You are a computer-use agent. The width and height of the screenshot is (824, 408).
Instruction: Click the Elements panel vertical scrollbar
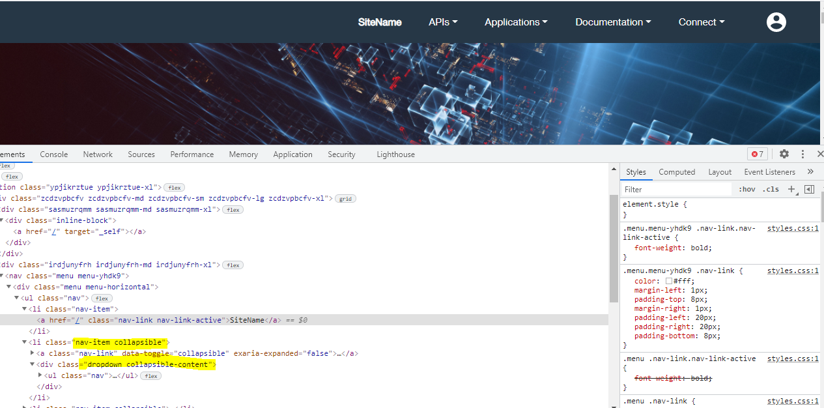[x=614, y=248]
